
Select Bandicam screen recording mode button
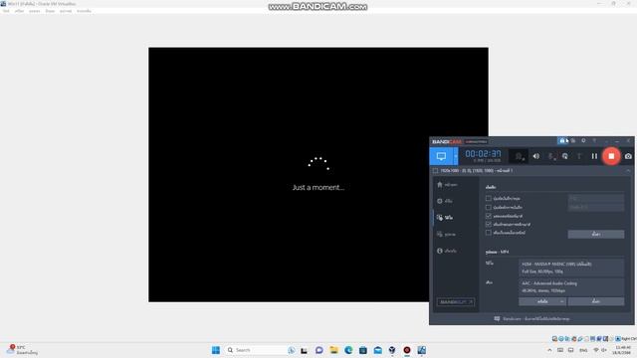tap(441, 156)
